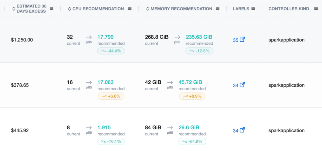322x151 pixels.
Task: Open external link icon in the $378.65 row
Action: pos(242,85)
